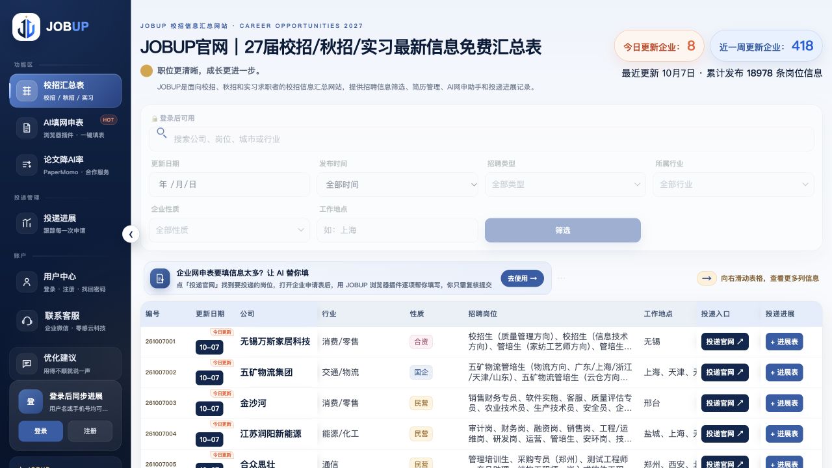Add 五矿物流集团 to 进展表
The image size is (832, 468).
pyautogui.click(x=785, y=372)
